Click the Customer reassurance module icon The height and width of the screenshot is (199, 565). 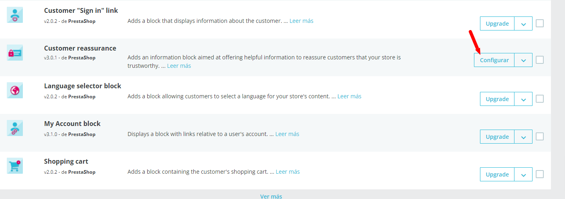(x=15, y=53)
